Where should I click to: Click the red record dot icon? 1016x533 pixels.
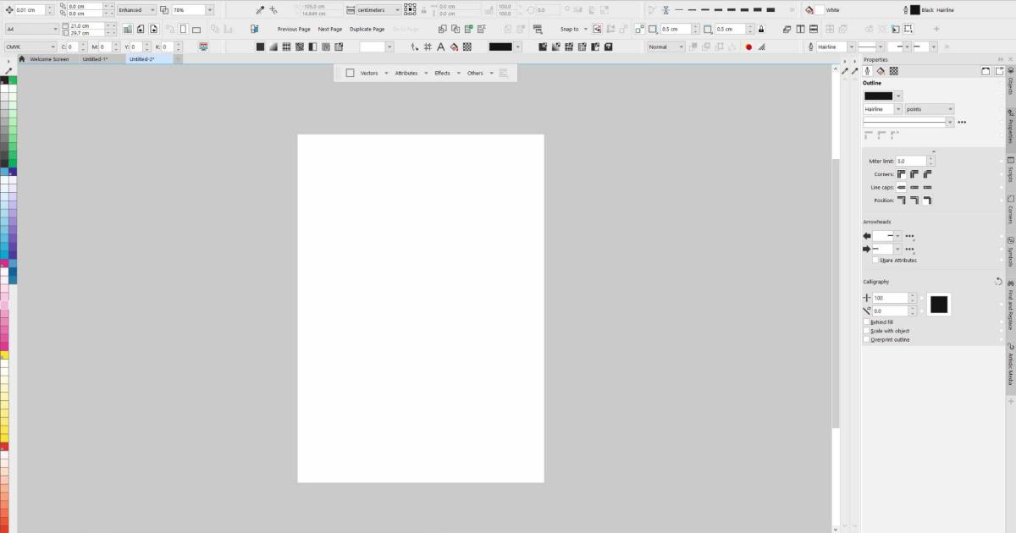point(748,47)
